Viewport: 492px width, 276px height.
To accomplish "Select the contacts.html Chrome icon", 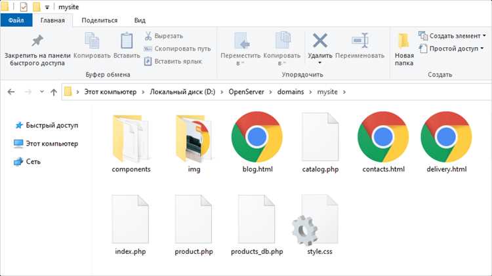I will [383, 137].
